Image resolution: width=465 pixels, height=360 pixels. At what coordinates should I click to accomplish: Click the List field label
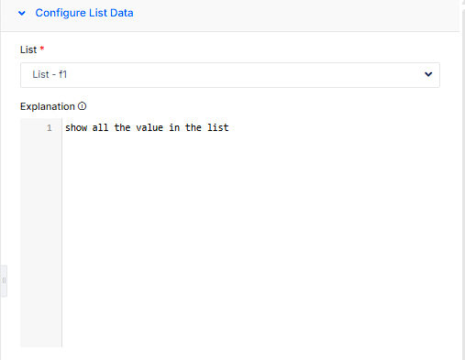click(x=28, y=49)
